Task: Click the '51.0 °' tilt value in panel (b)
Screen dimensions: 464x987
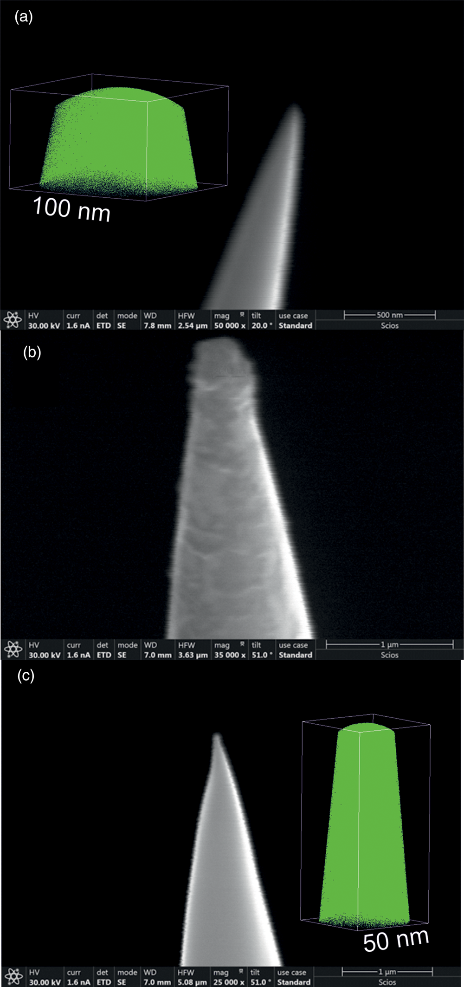Action: tap(262, 655)
